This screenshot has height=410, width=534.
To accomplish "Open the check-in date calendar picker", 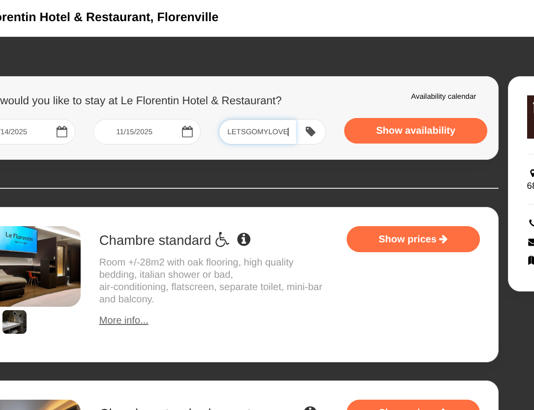I will (61, 132).
